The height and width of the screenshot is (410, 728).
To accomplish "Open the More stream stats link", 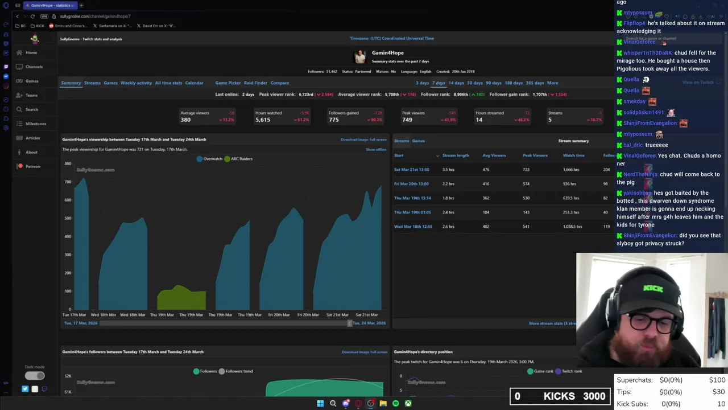I will (x=553, y=323).
